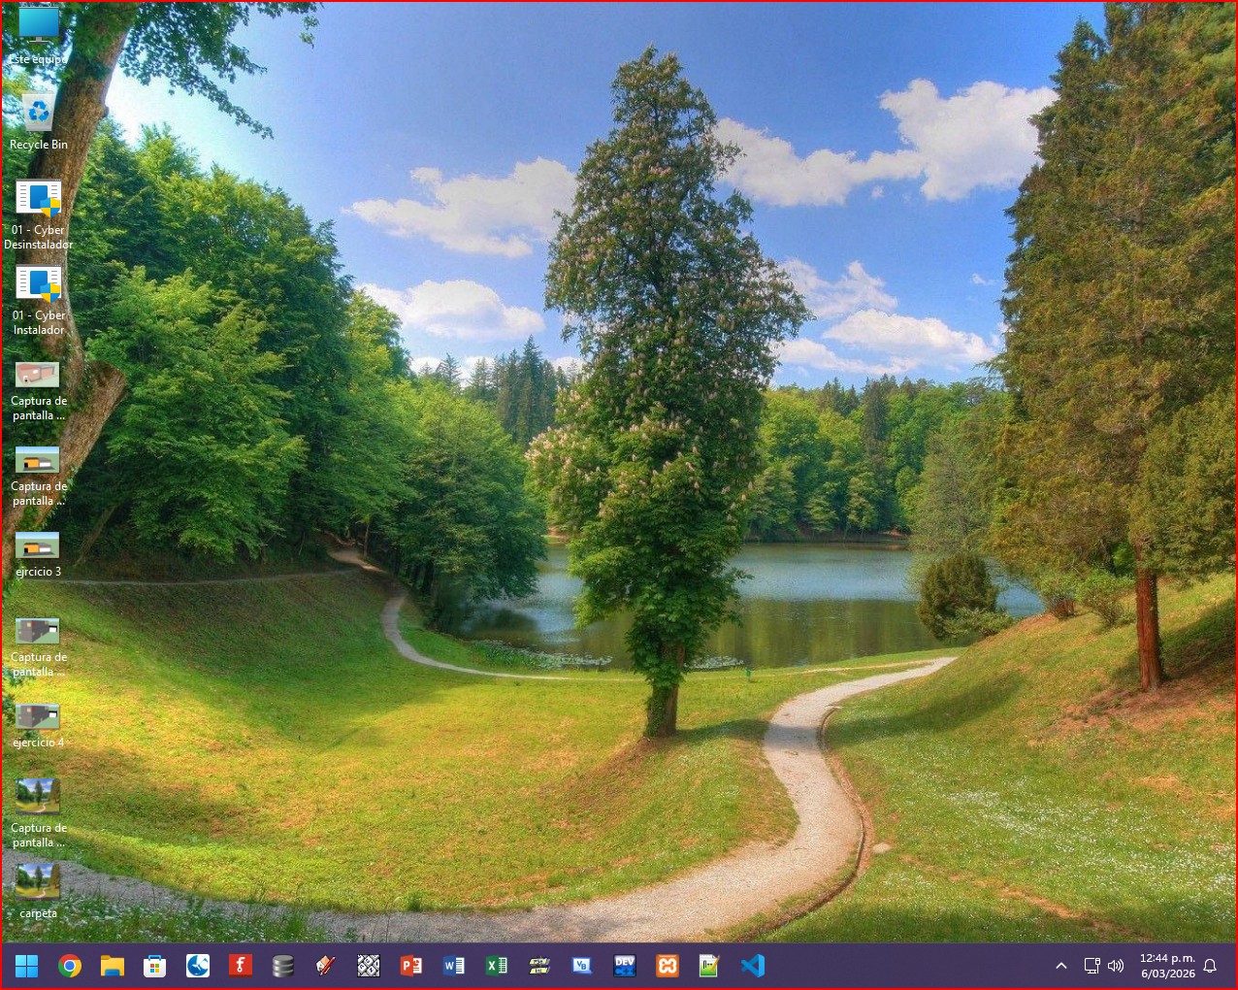Open the Visual Basic taskbar icon
The image size is (1238, 990).
click(582, 966)
